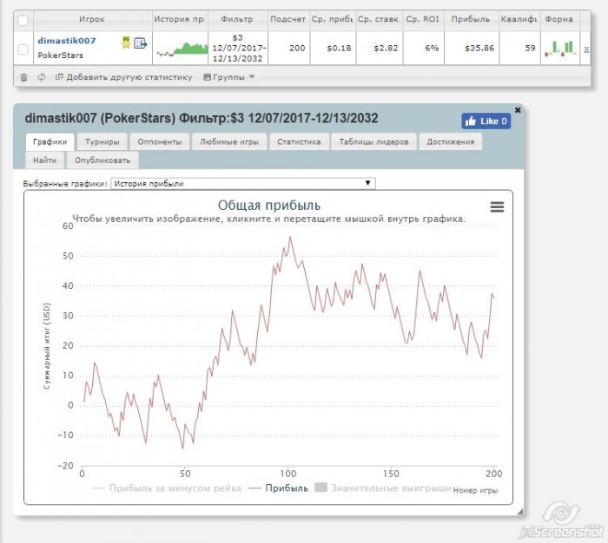The image size is (608, 543).
Task: Click 'Добавить другую статистику' link
Action: pos(124,77)
